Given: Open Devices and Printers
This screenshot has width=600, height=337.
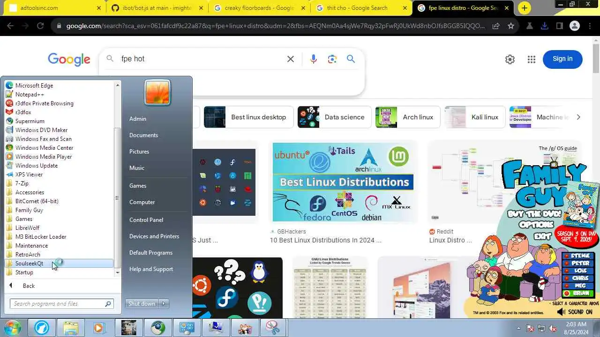Looking at the screenshot, I should tap(154, 236).
